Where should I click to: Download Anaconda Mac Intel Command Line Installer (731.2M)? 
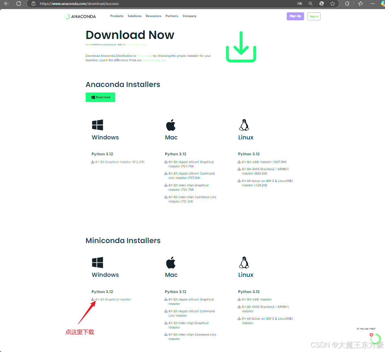pyautogui.click(x=192, y=199)
